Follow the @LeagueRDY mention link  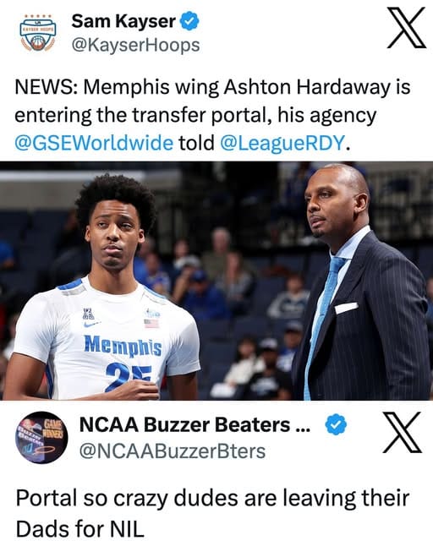(x=282, y=143)
